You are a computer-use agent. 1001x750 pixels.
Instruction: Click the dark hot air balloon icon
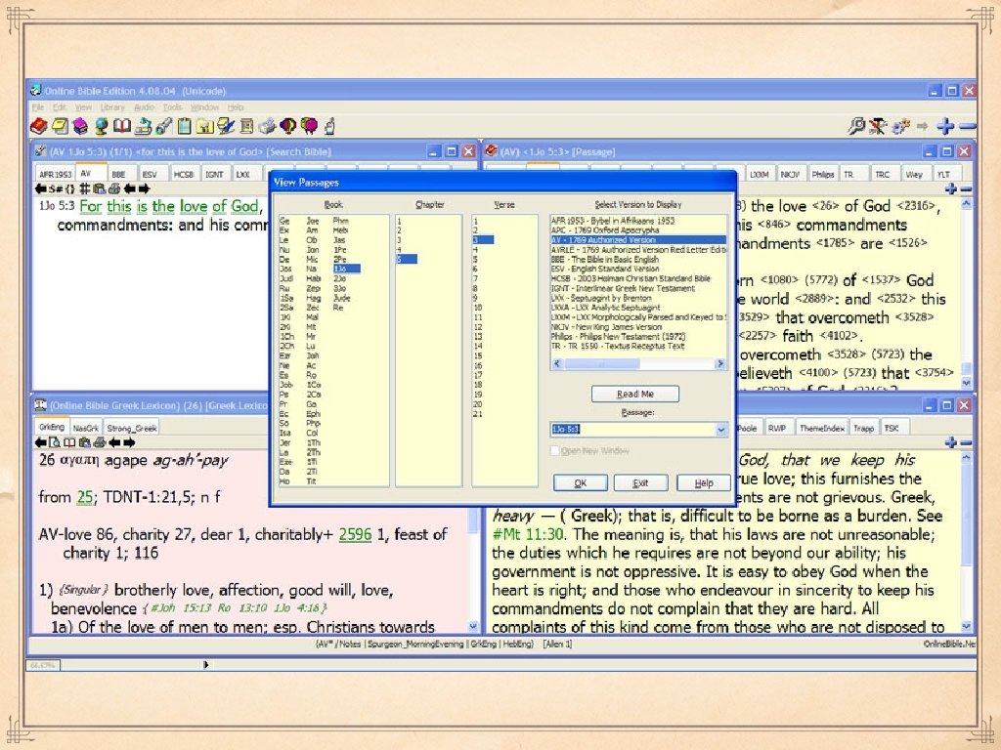(x=288, y=126)
